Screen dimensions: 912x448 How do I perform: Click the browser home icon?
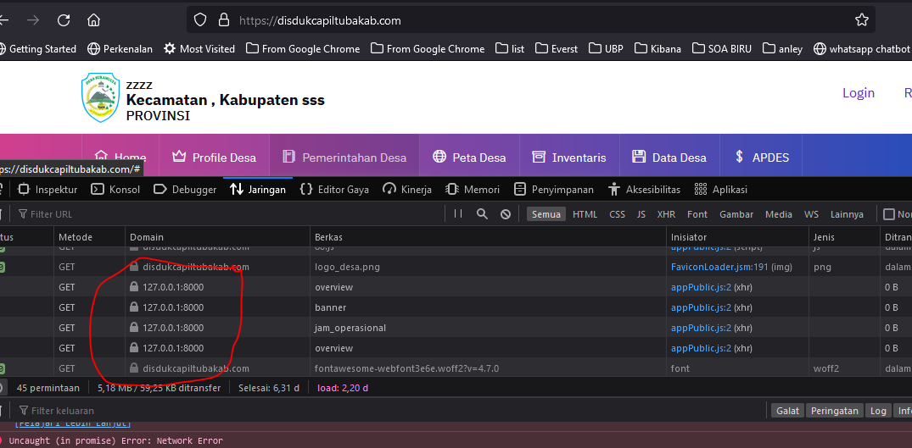coord(93,19)
